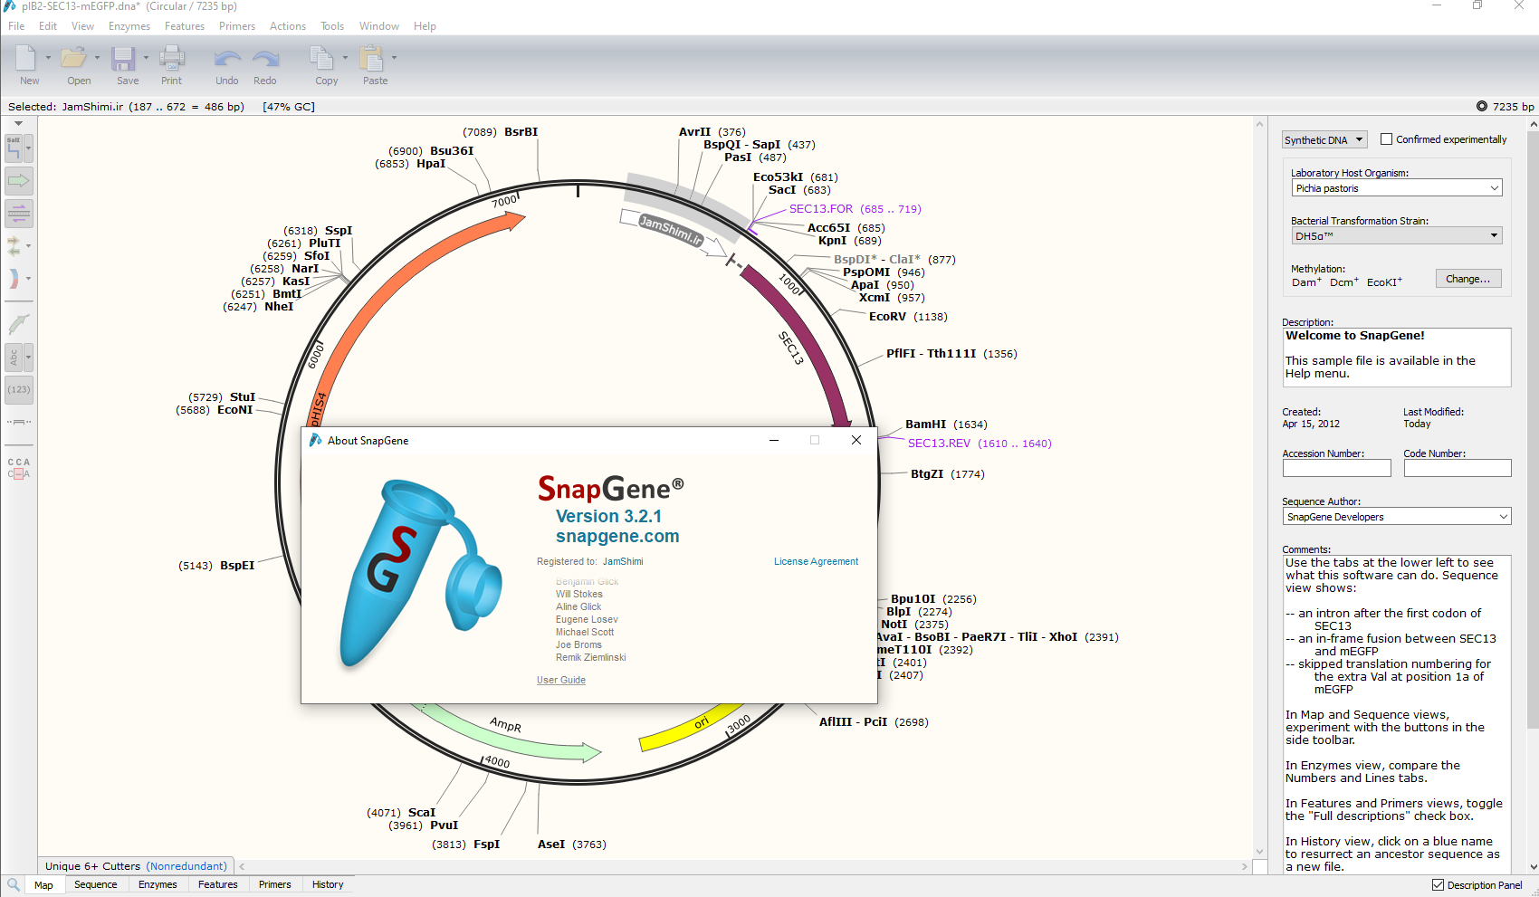Open the Features menu in menu bar

pyautogui.click(x=185, y=26)
